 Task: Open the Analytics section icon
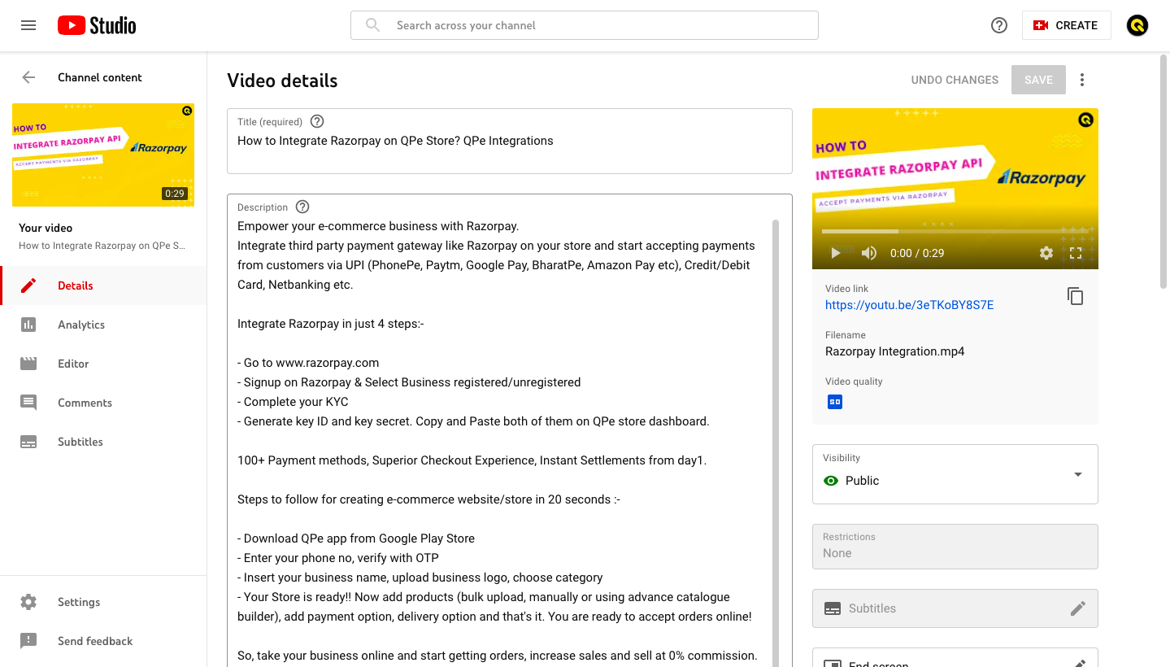(x=28, y=325)
